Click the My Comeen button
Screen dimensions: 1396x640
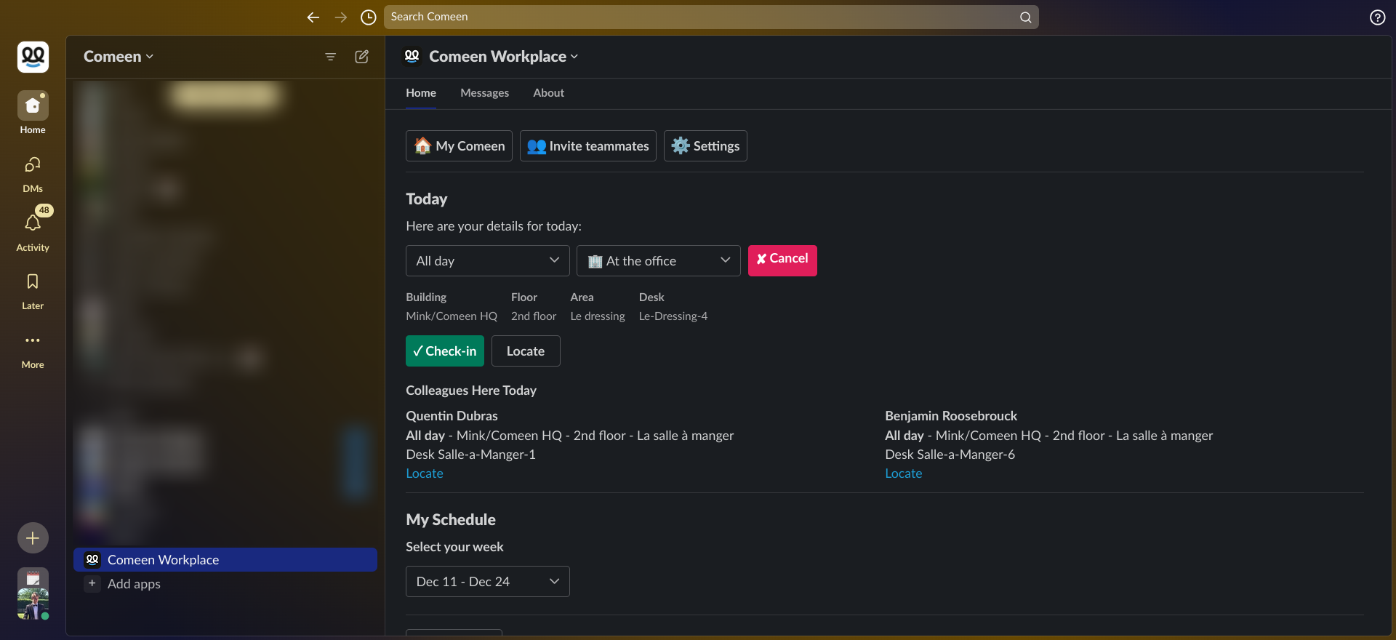(x=459, y=146)
